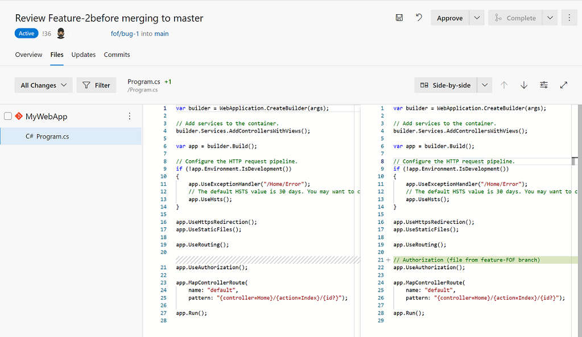Select the Files tab
Image resolution: width=582 pixels, height=337 pixels.
point(57,55)
